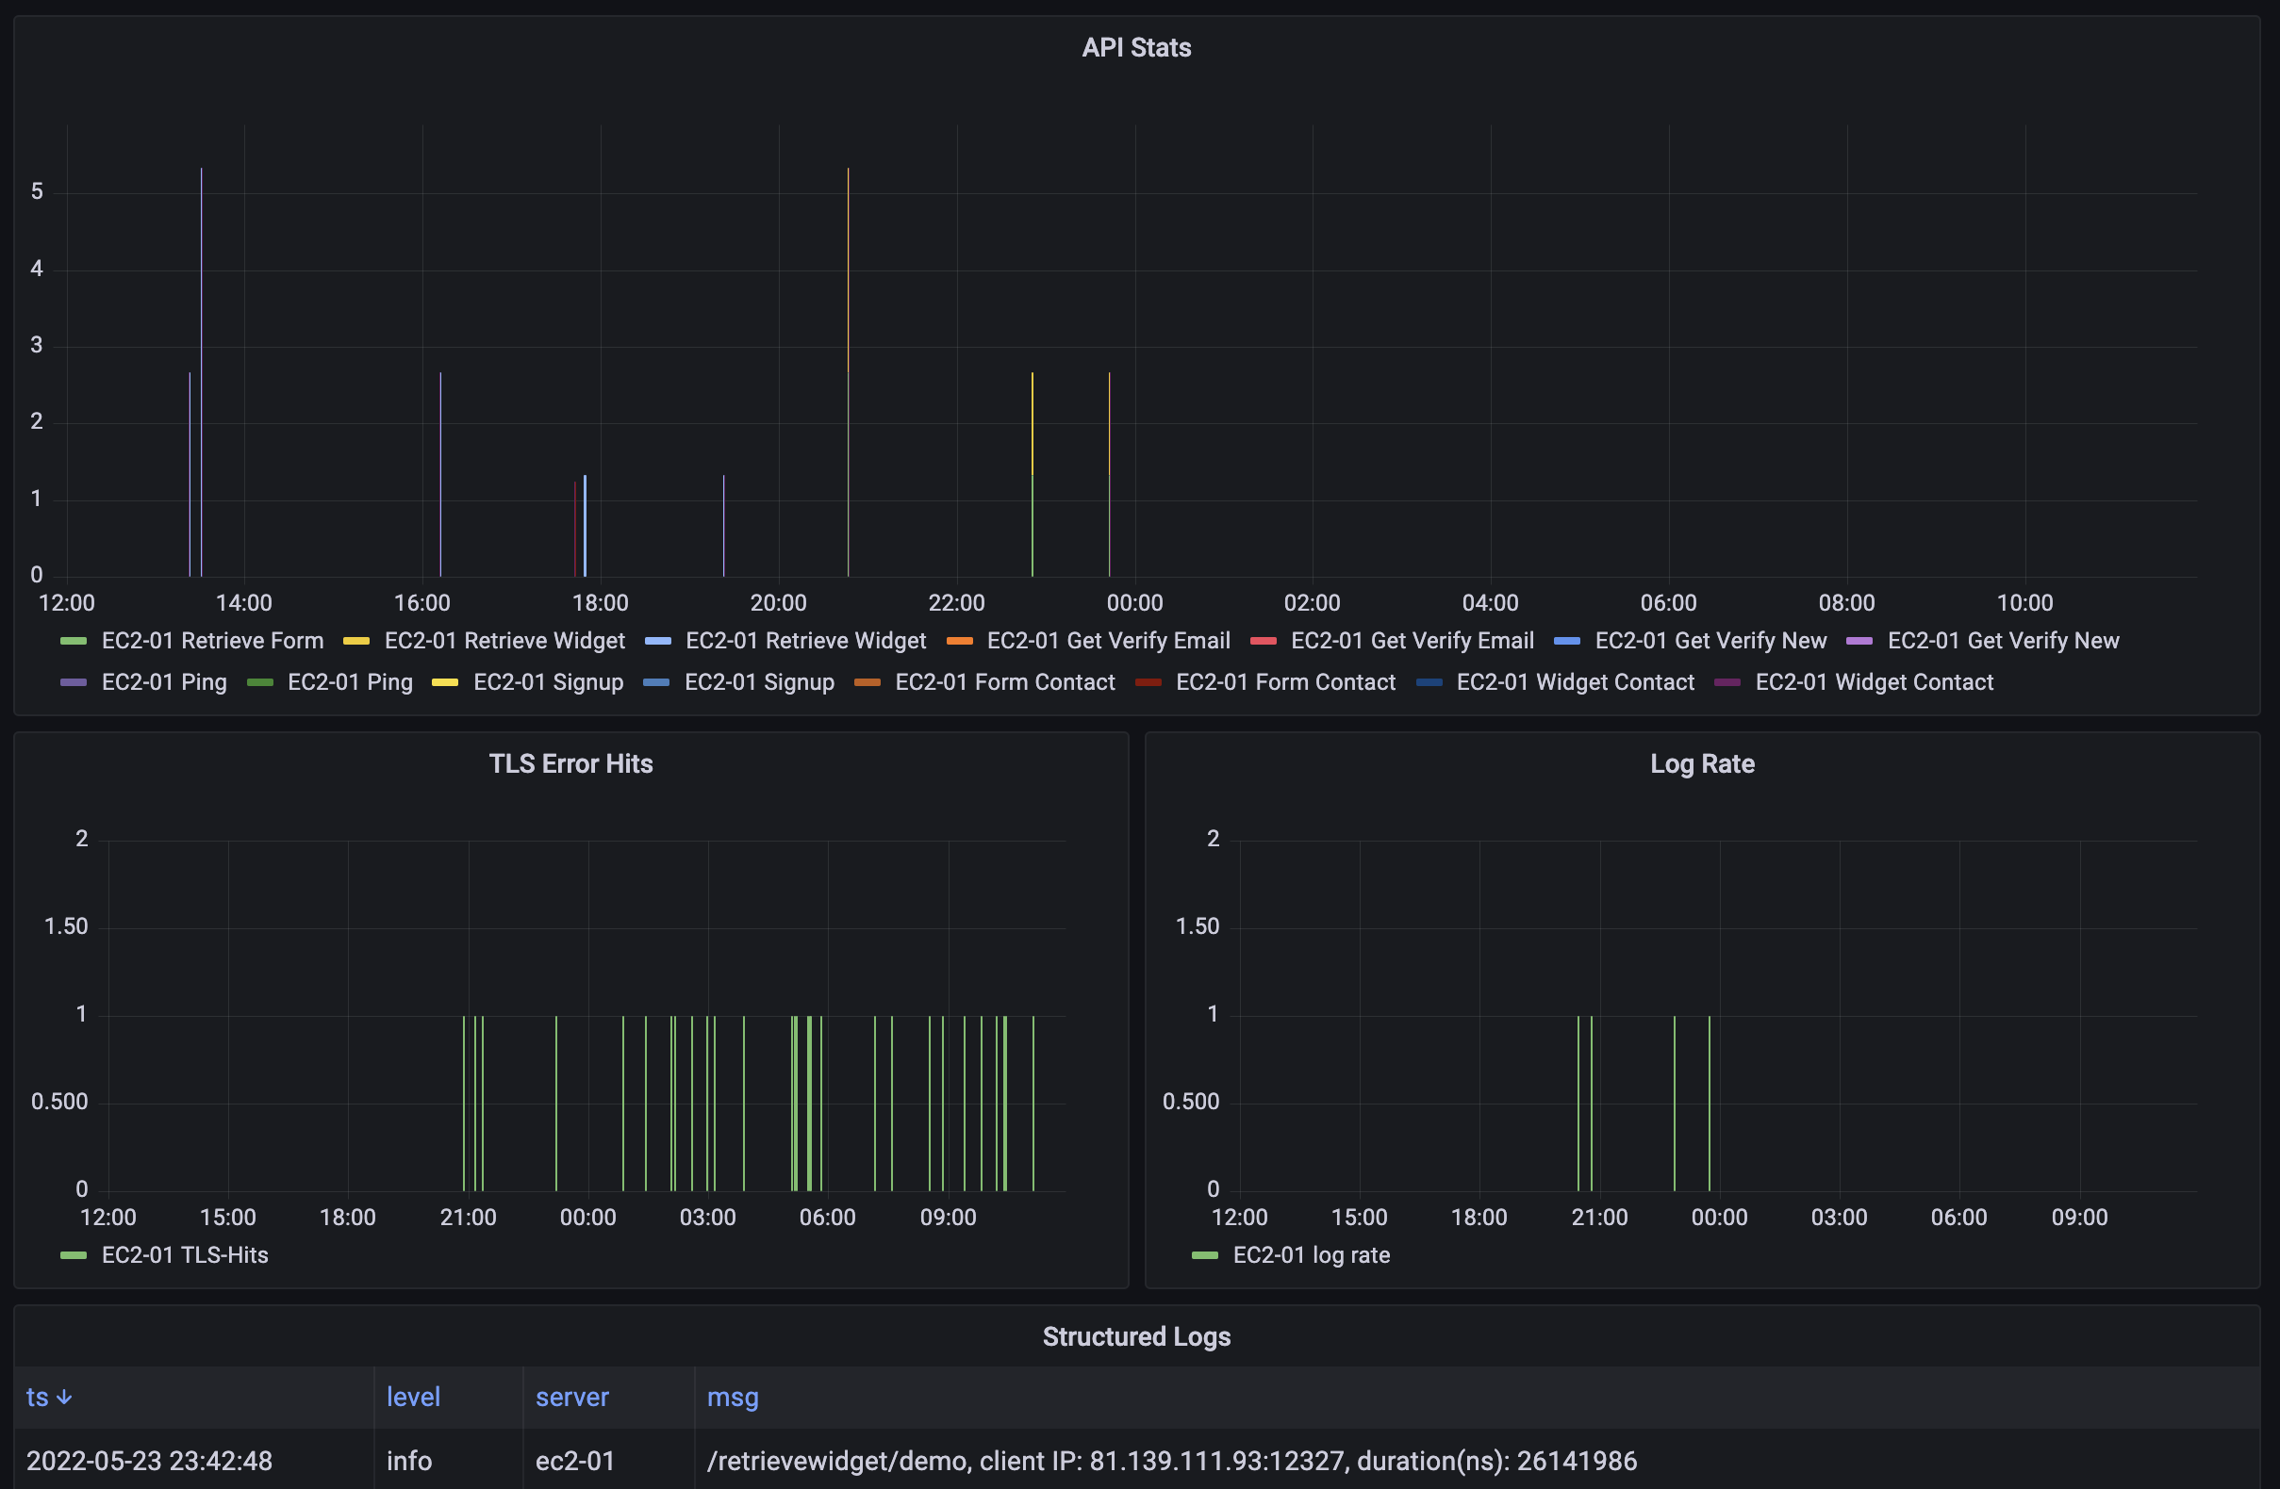Screen dimensions: 2280x1489
Task: Click the dark-blue swatch of EC2-01 Widget Contact
Action: pos(1429,682)
